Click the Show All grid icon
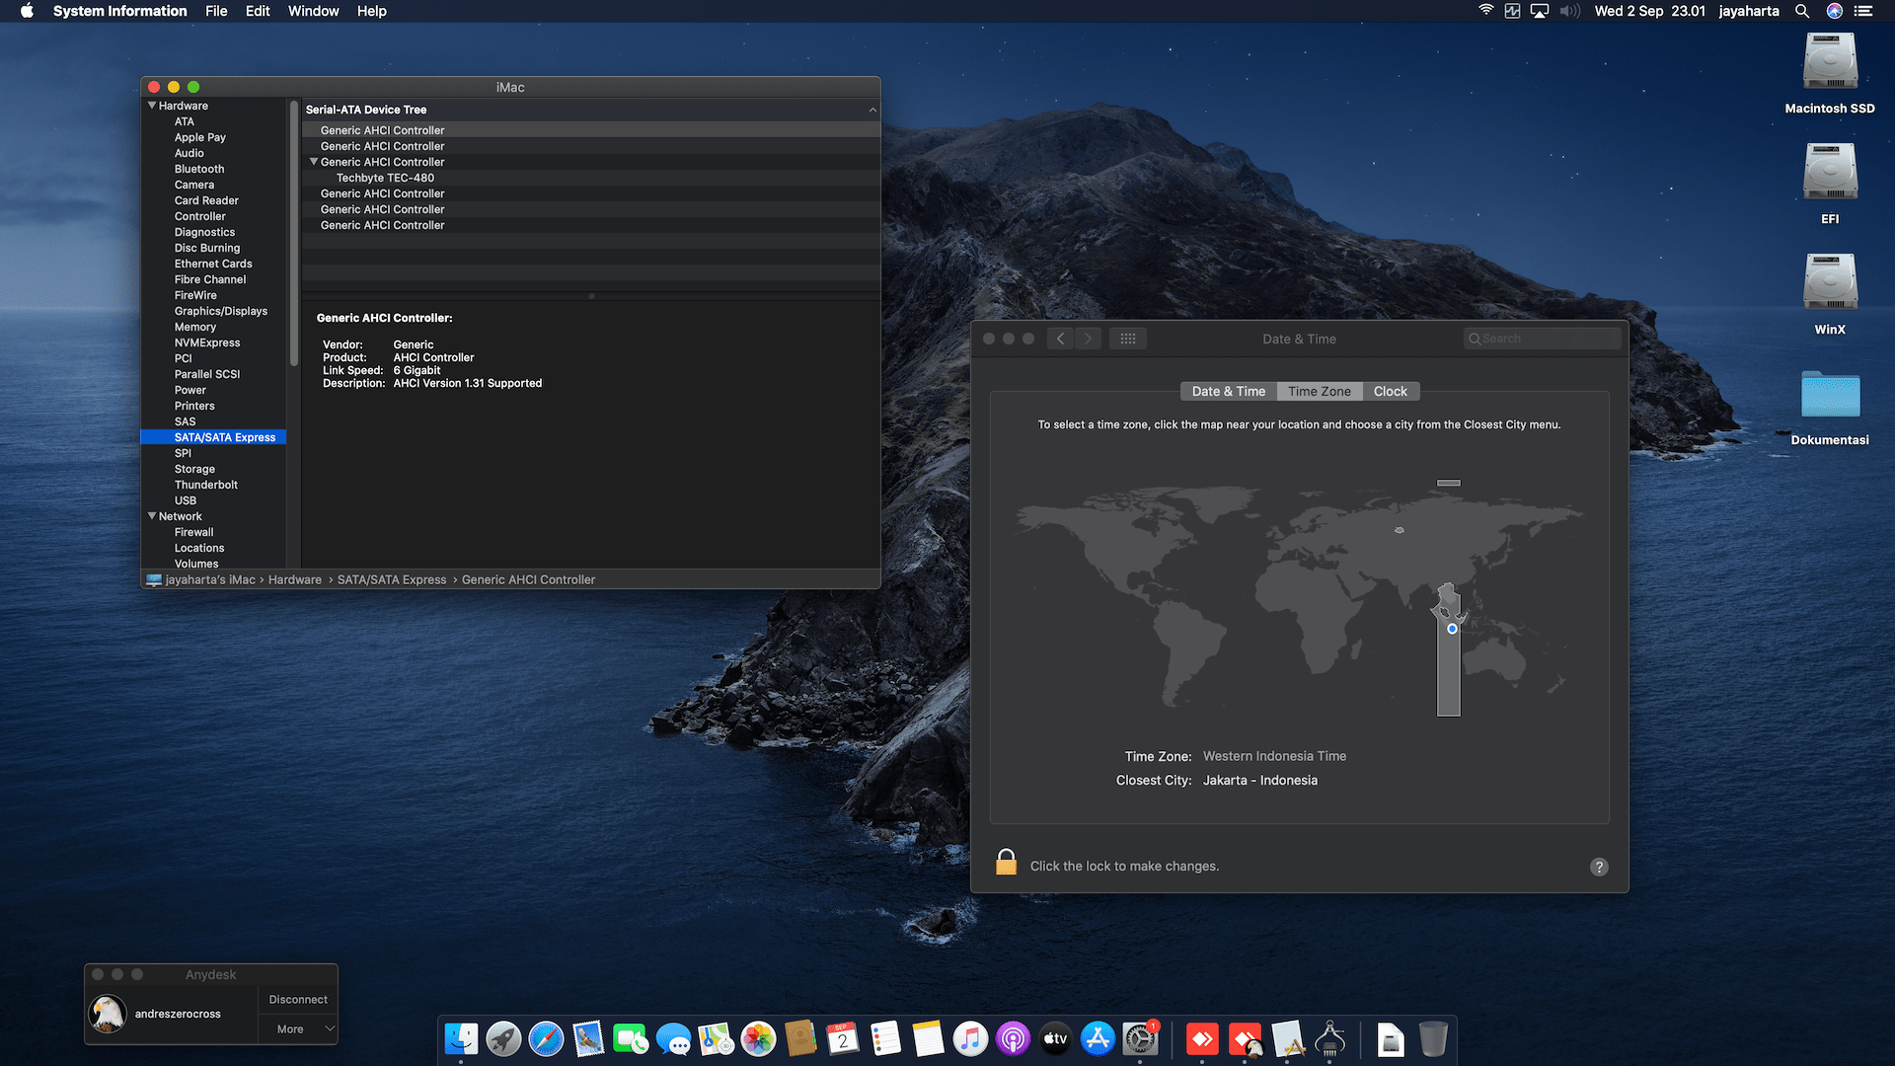Viewport: 1895px width, 1066px height. [1128, 339]
